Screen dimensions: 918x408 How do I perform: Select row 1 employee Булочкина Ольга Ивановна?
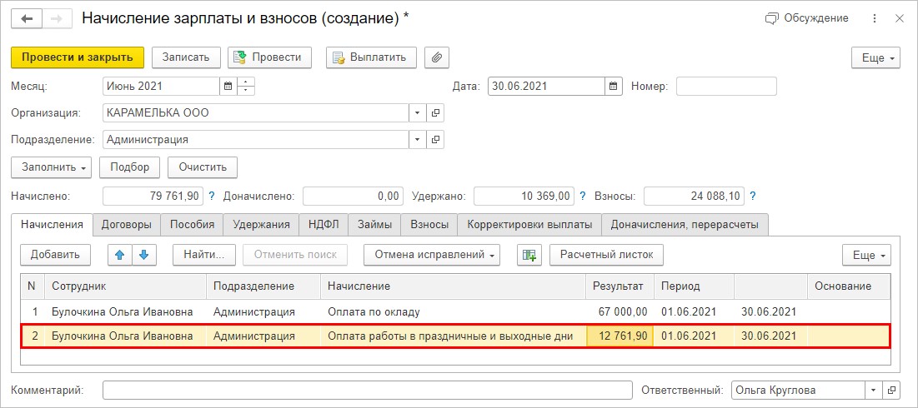point(126,311)
